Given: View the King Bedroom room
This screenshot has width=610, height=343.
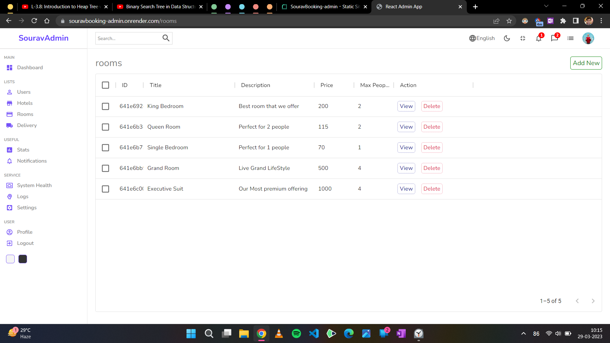Looking at the screenshot, I should pyautogui.click(x=406, y=106).
